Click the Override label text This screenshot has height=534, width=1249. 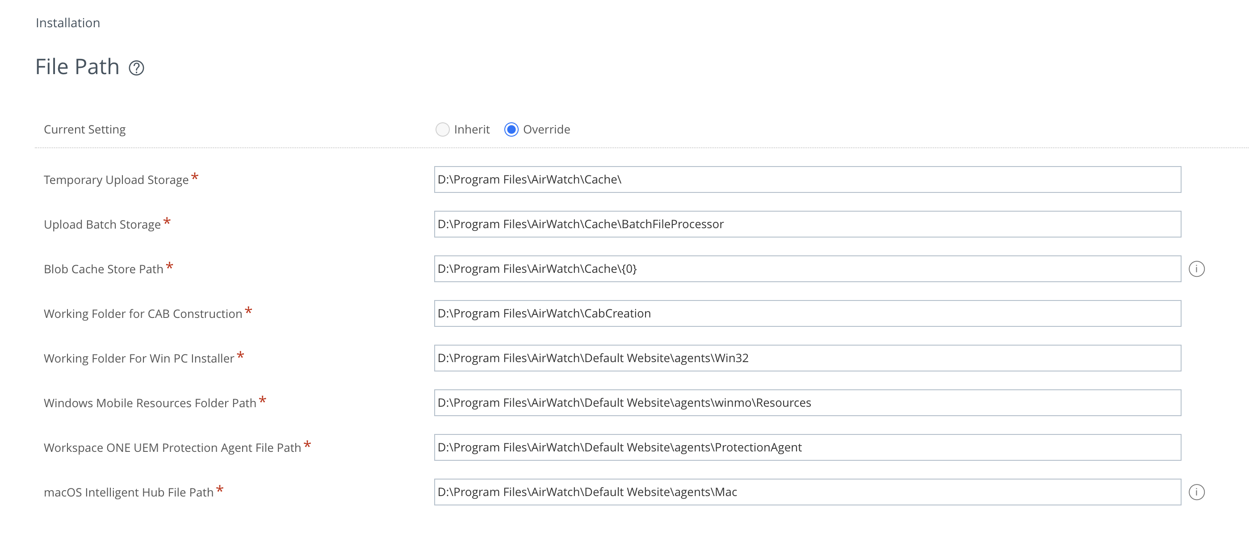point(546,129)
